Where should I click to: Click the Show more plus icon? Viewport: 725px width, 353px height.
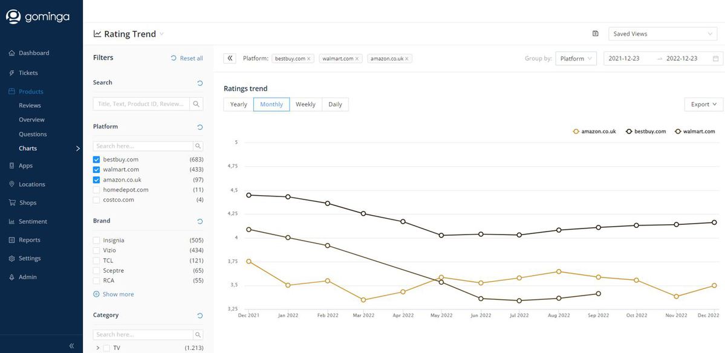coord(96,294)
